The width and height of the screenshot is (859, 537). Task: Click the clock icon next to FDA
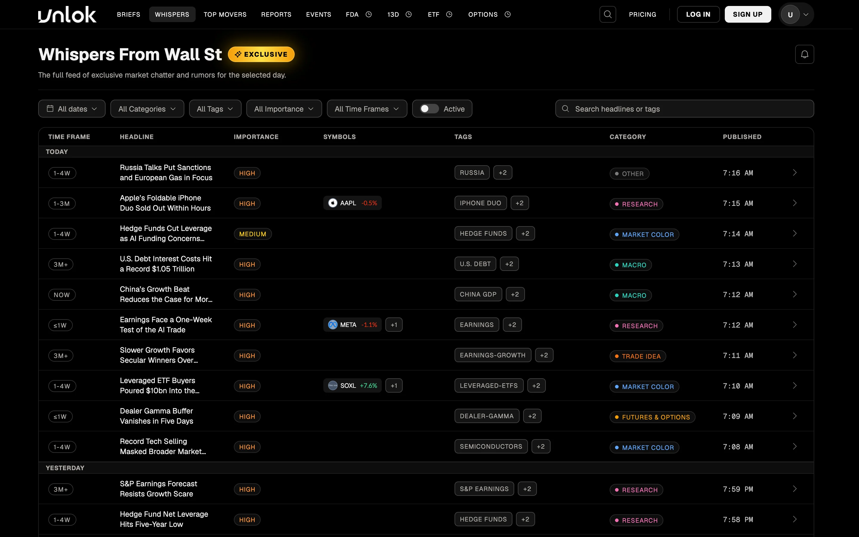coord(368,15)
